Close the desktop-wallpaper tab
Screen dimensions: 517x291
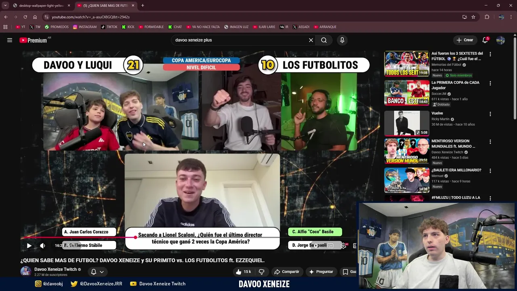click(x=69, y=6)
